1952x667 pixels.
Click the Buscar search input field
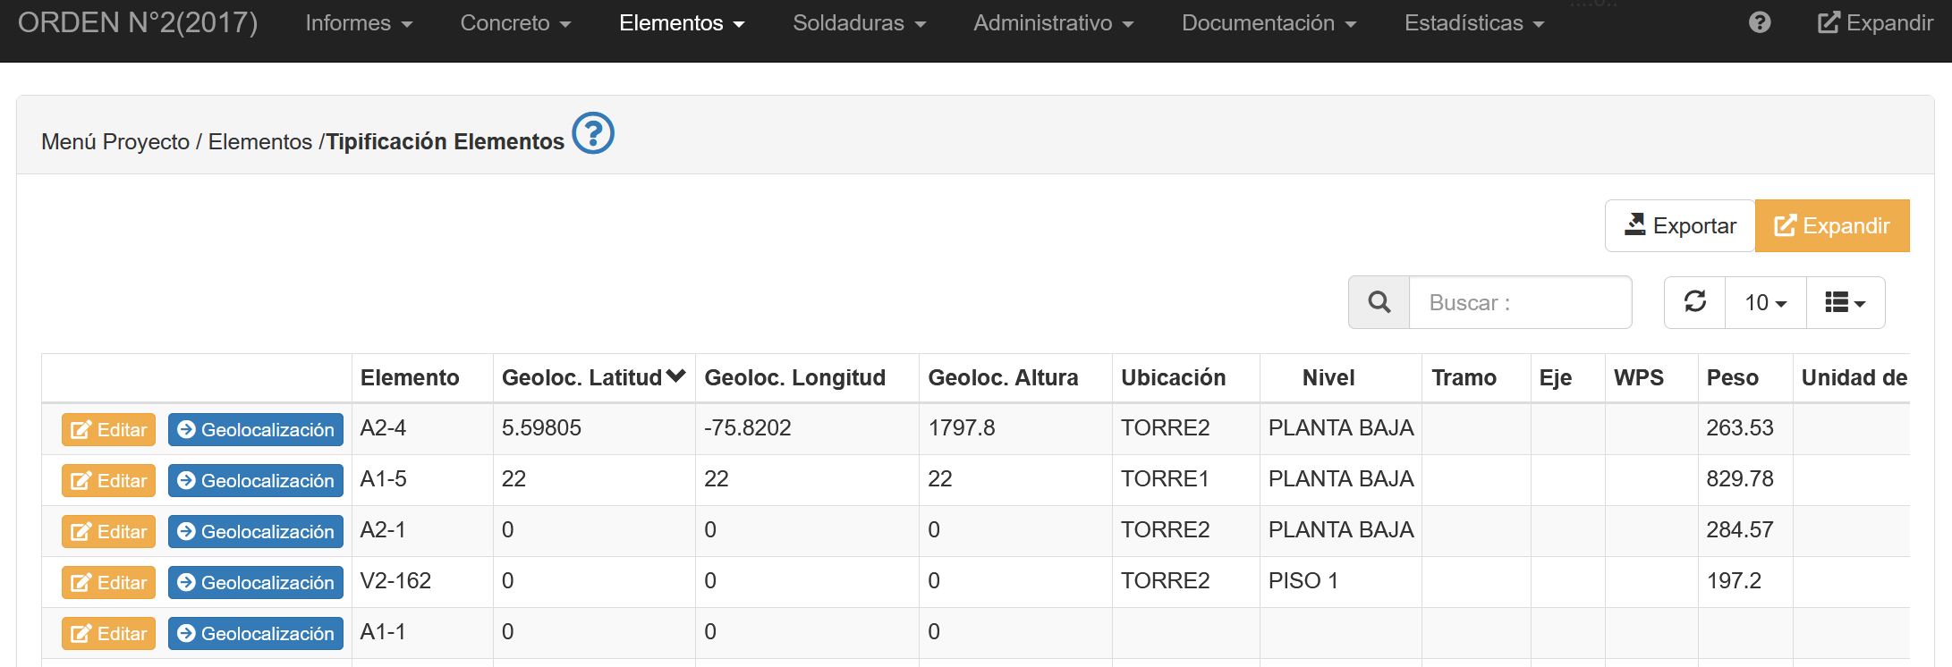tap(1520, 303)
